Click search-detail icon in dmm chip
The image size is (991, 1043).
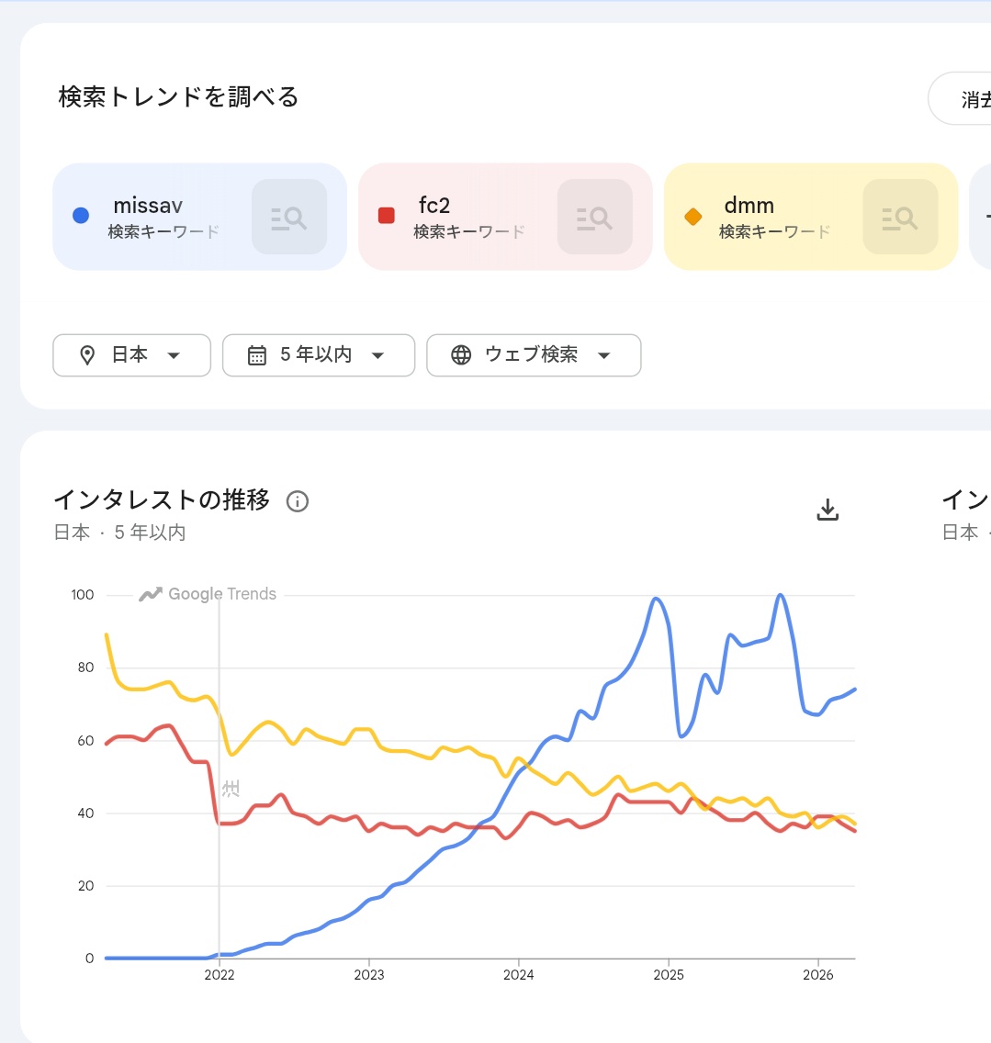[900, 217]
